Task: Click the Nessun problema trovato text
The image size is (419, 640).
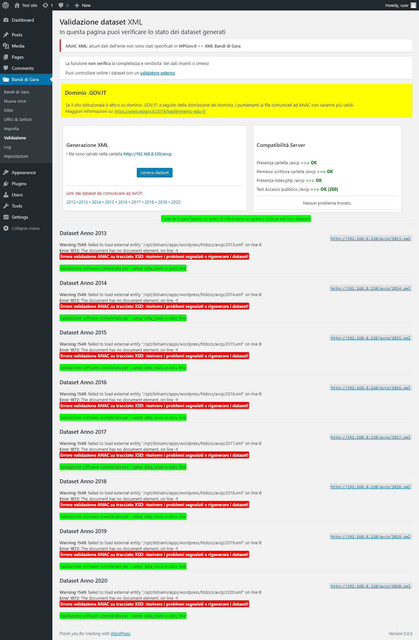Action: [x=327, y=203]
